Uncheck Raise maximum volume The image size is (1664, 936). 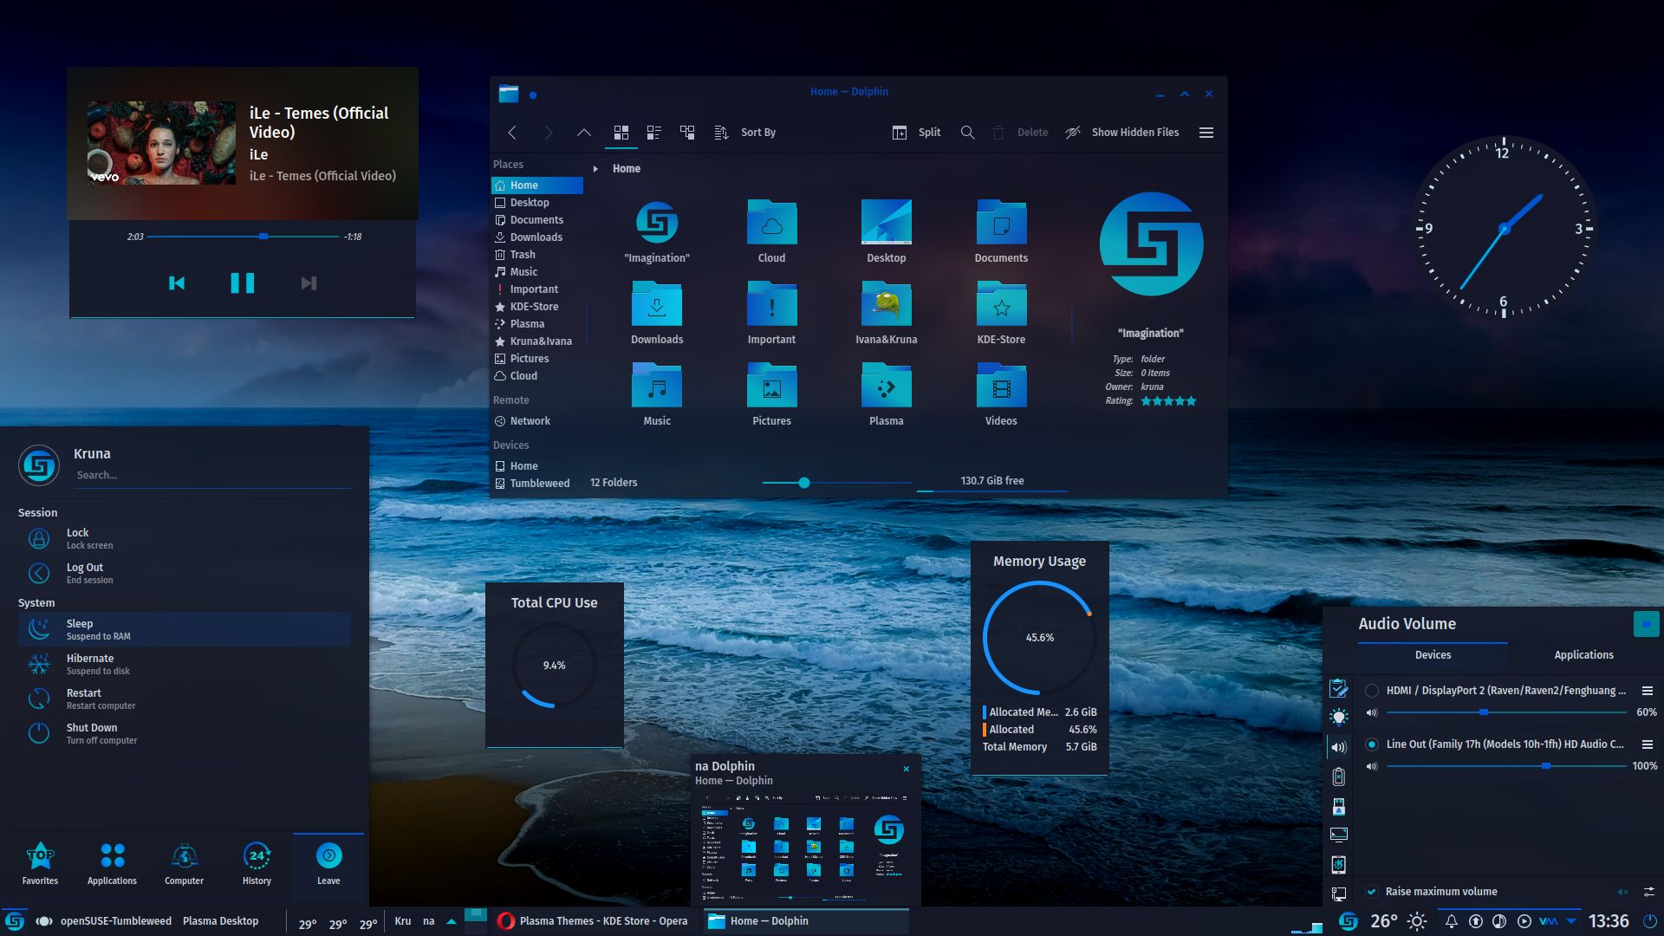[1372, 891]
